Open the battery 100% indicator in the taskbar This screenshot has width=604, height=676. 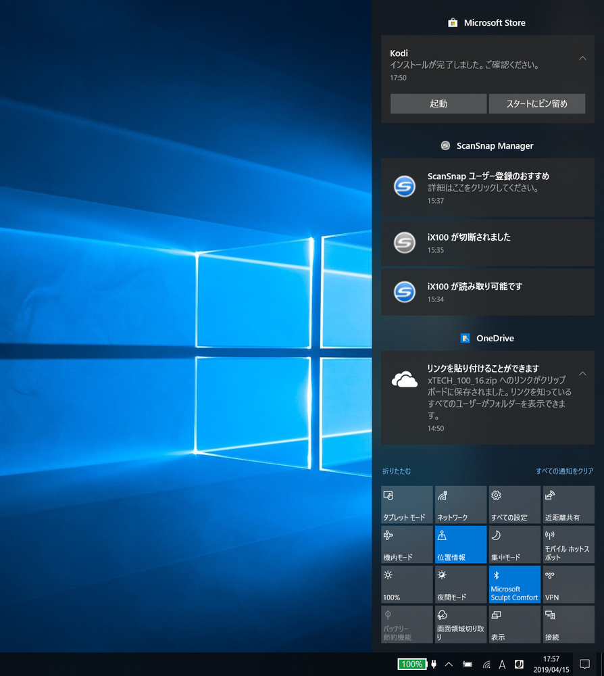click(x=411, y=665)
